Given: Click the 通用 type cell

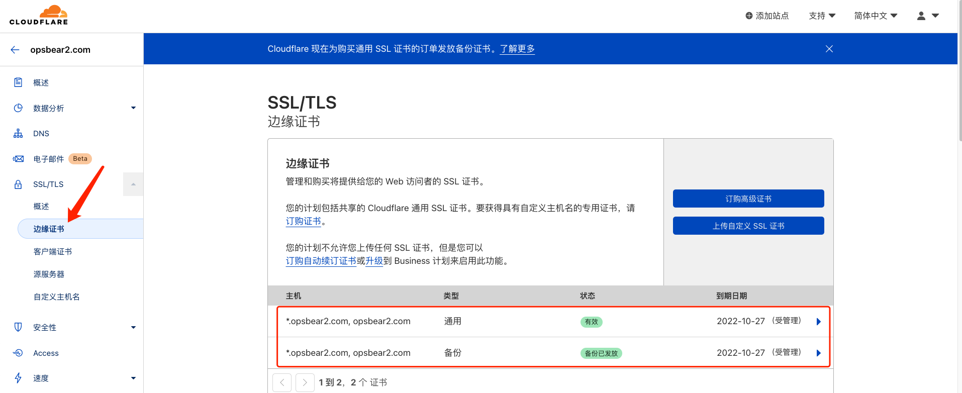Looking at the screenshot, I should (x=453, y=321).
